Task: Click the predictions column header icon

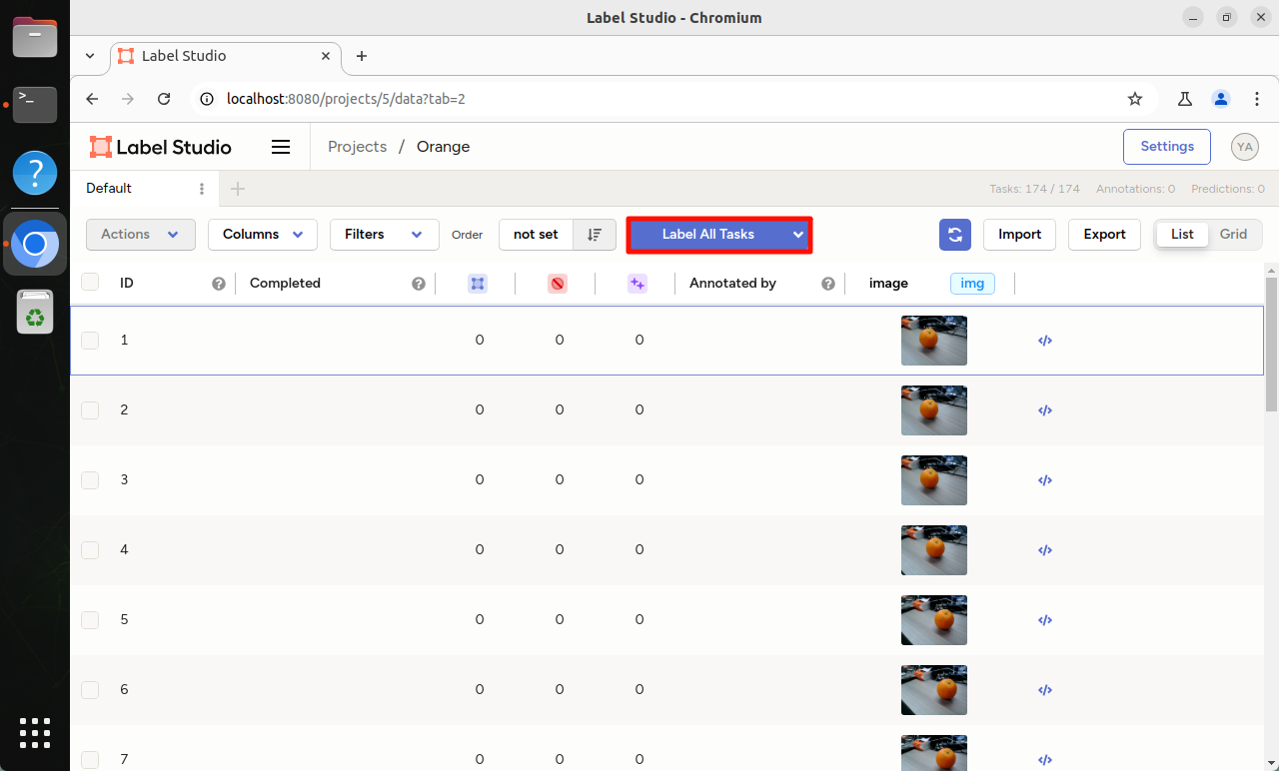Action: (638, 284)
